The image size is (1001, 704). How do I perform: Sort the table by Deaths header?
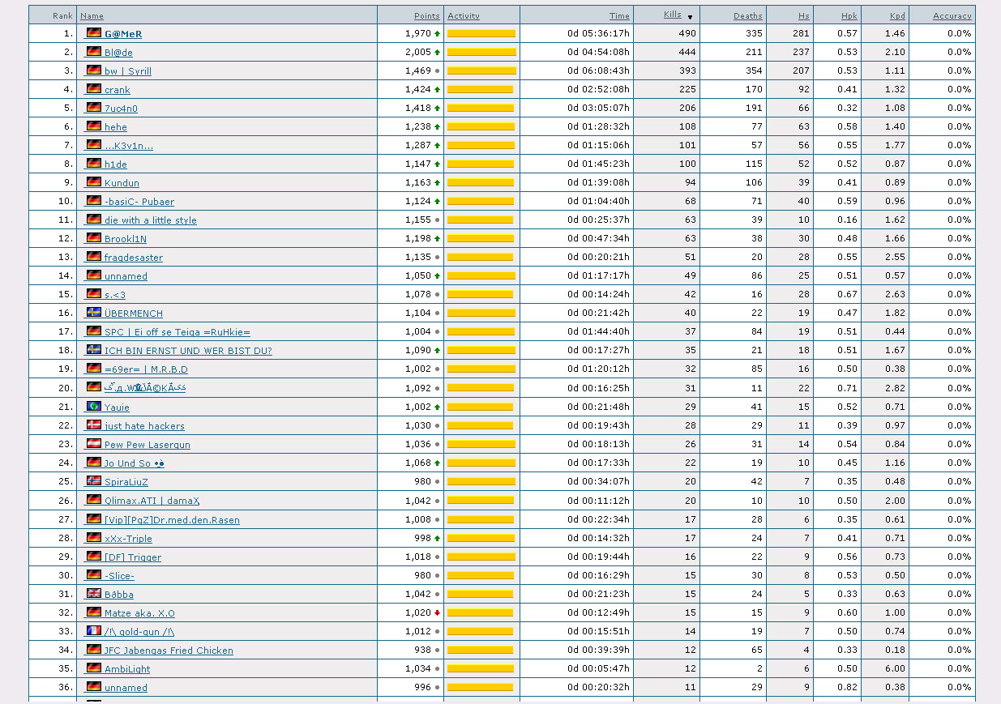click(x=747, y=16)
